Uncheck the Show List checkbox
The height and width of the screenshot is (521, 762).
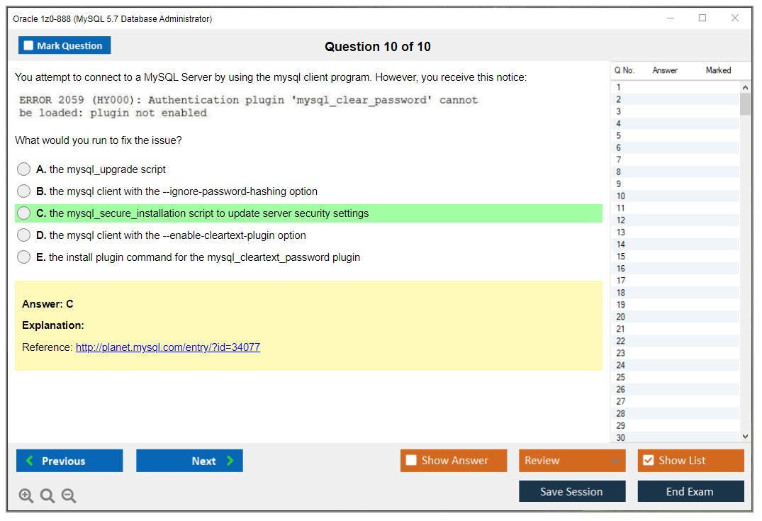point(648,461)
